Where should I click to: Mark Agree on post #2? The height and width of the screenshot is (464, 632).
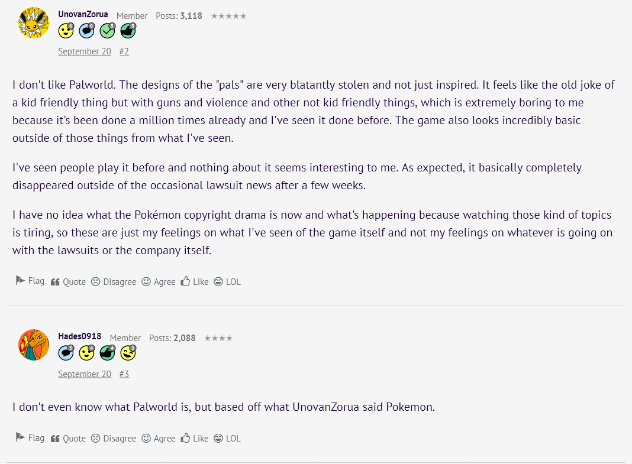coord(159,282)
